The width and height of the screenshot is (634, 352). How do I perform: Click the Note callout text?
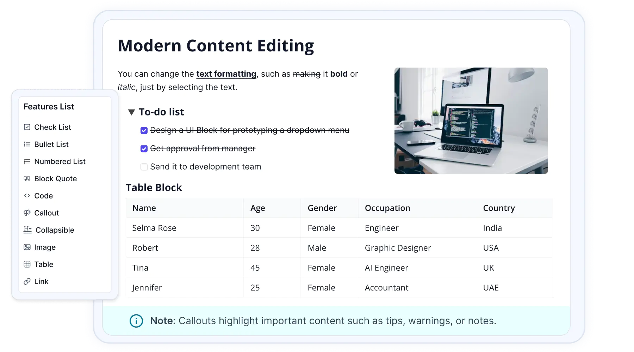click(x=323, y=321)
